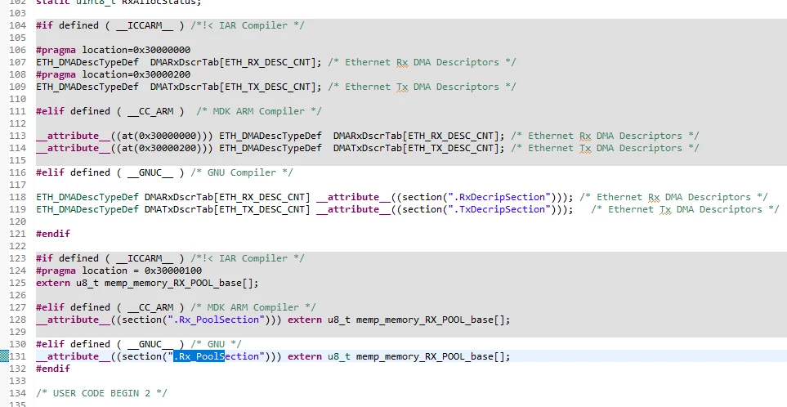The image size is (787, 407).
Task: Click the "/* USER CODE BEGIN 2 */" comment
Action: click(x=101, y=393)
